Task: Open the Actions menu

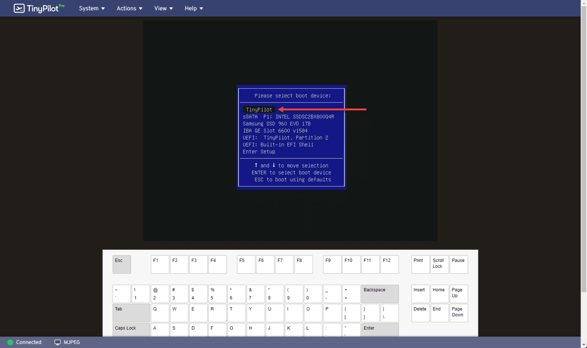Action: click(x=129, y=8)
